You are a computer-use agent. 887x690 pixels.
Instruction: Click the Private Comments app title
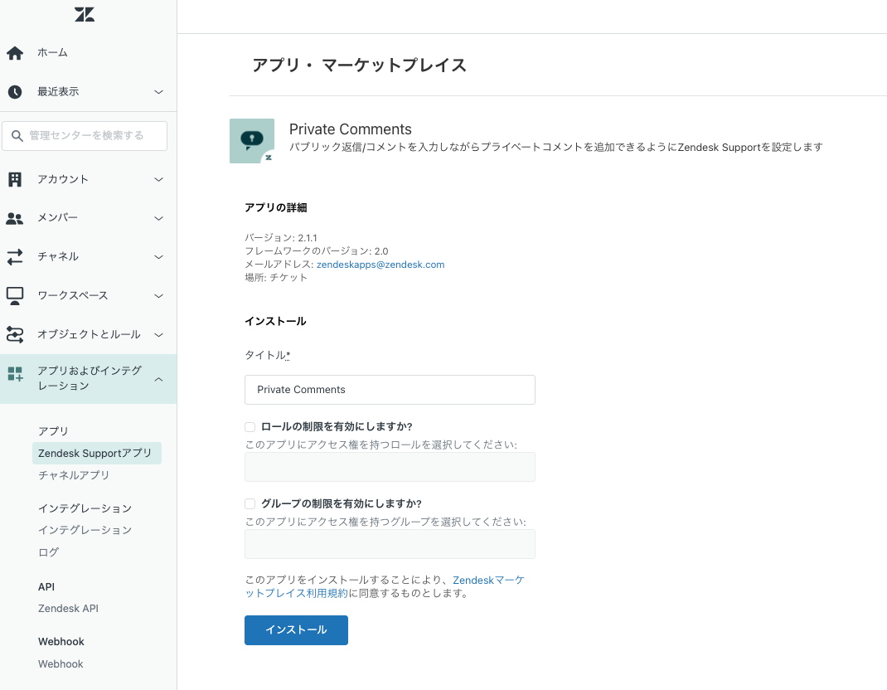[x=350, y=129]
